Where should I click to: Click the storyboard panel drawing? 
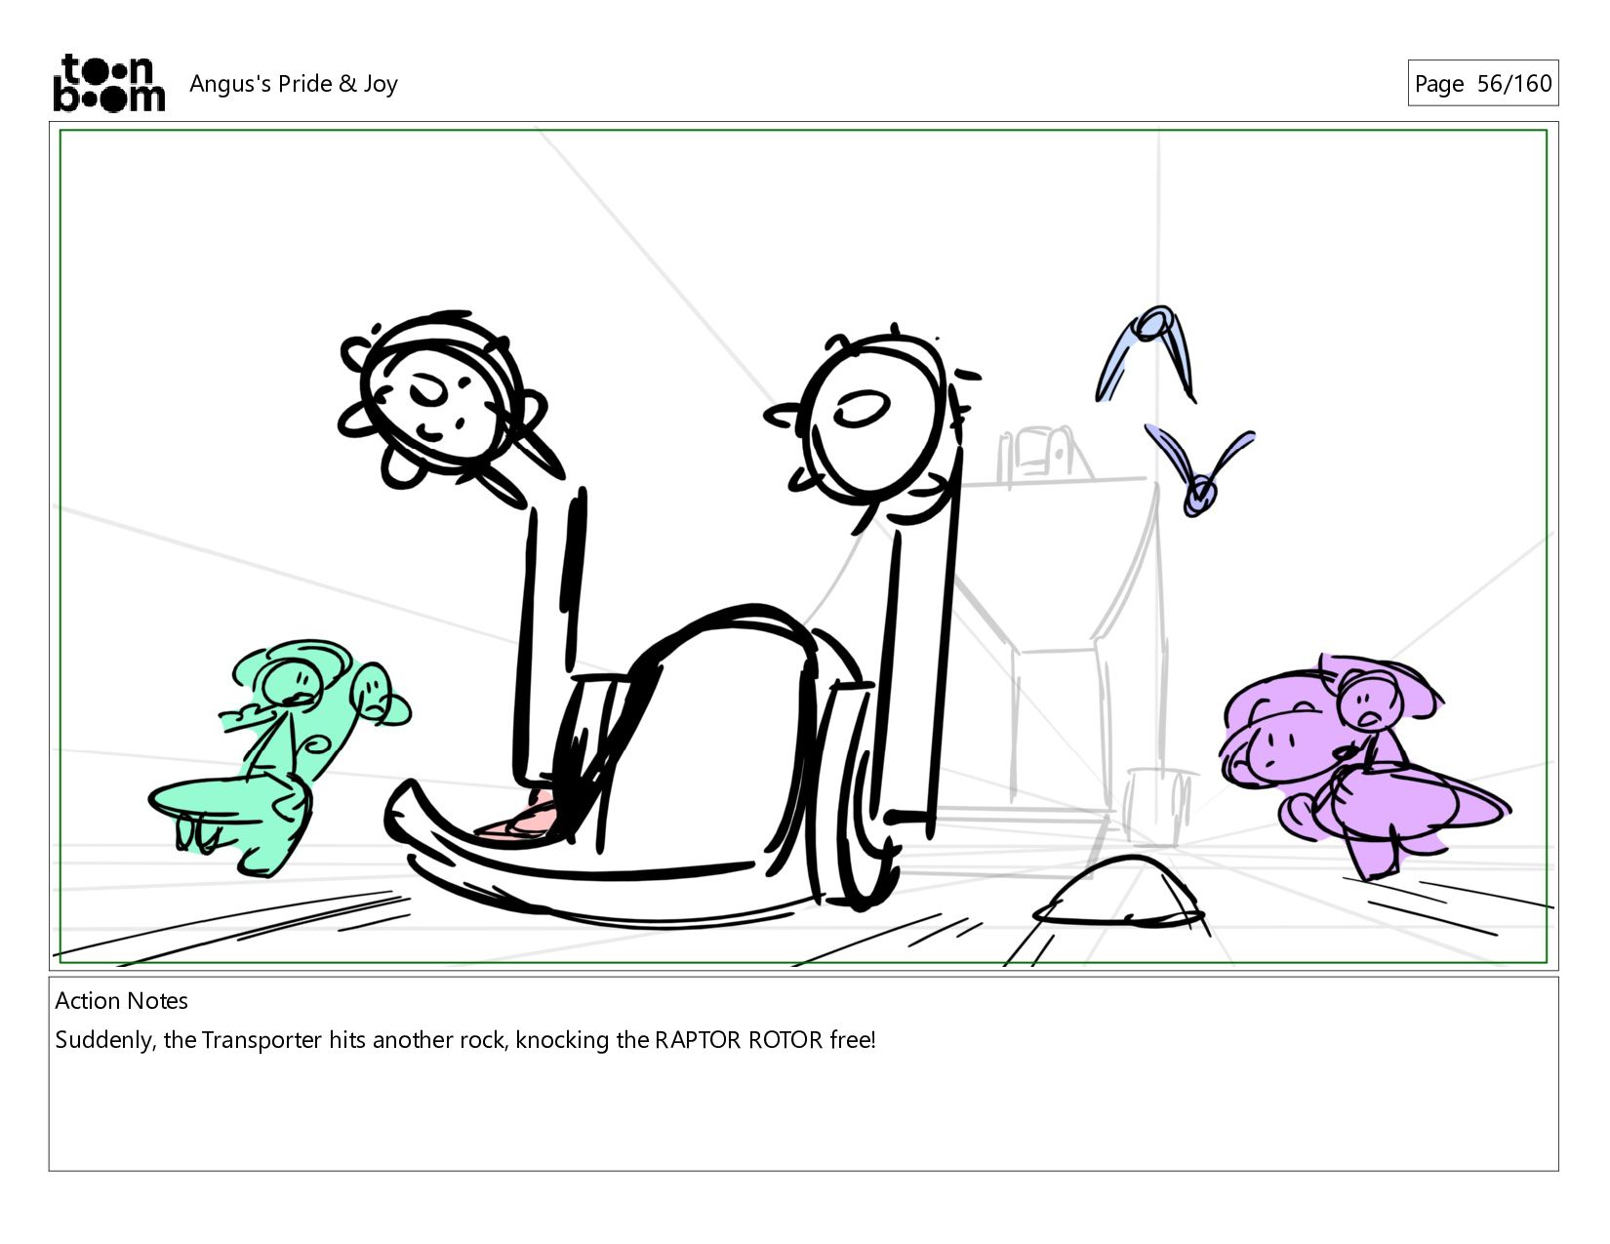(x=804, y=546)
